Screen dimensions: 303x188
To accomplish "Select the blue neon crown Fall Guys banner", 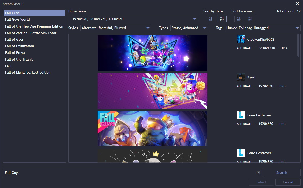I will (153, 53).
